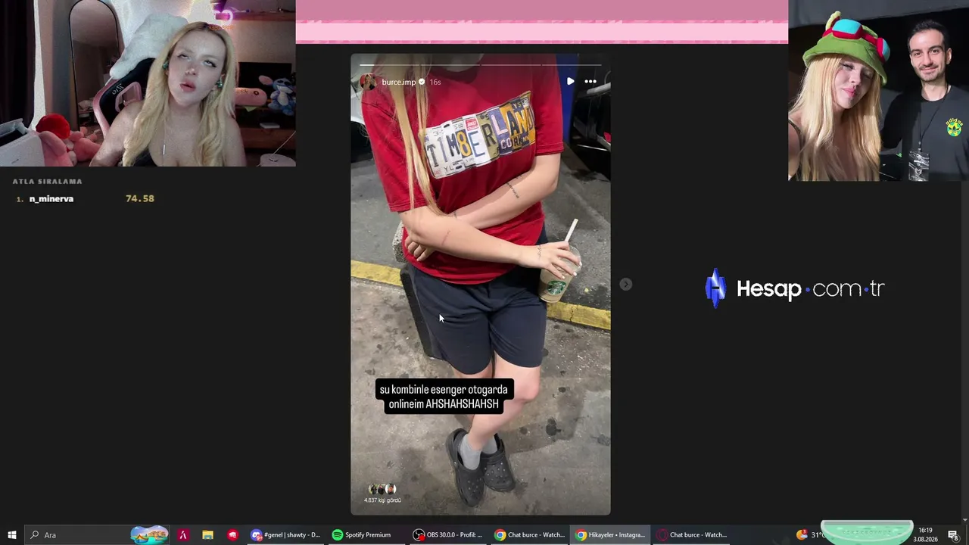Click the Hesap.com.tr sponsor logo
Screen dimensions: 969x545
[x=794, y=288]
